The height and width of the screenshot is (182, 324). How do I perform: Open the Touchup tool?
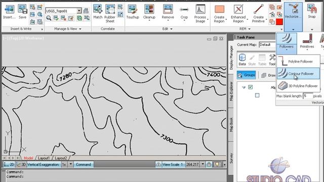[133, 12]
